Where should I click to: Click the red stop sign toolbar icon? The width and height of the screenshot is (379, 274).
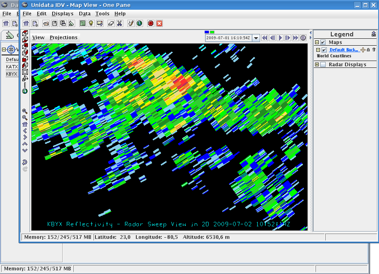click(151, 23)
